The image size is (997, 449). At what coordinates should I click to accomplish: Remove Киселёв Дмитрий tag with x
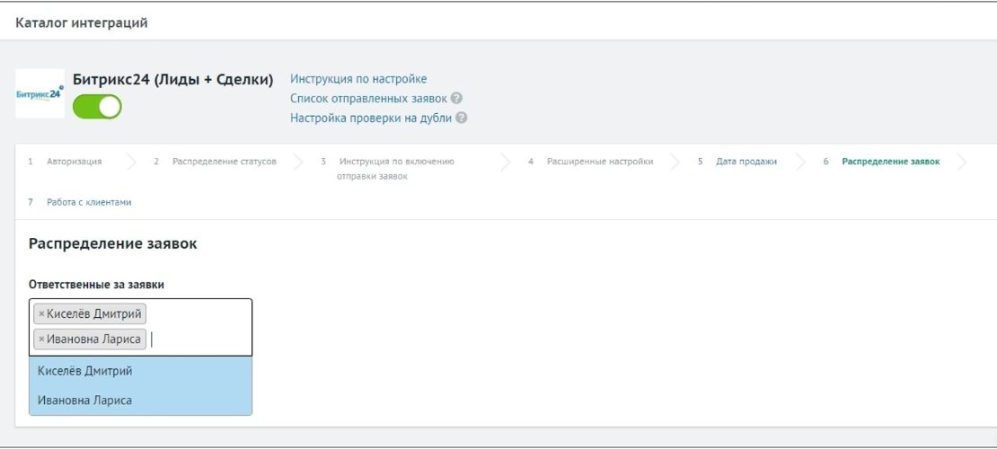point(41,314)
